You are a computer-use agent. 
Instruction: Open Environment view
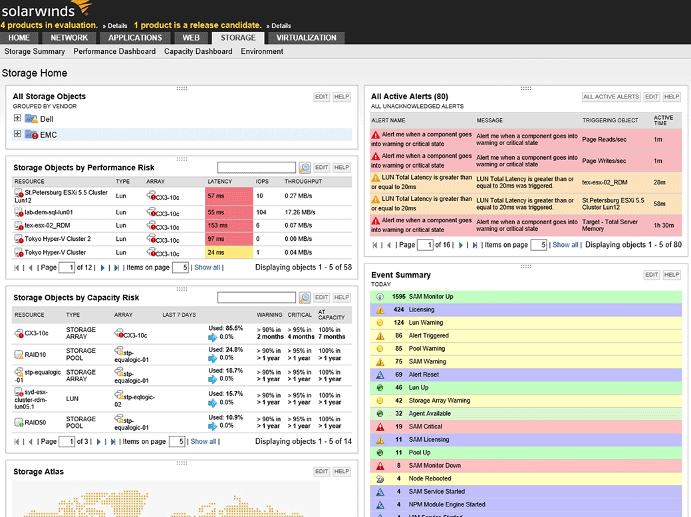[262, 51]
